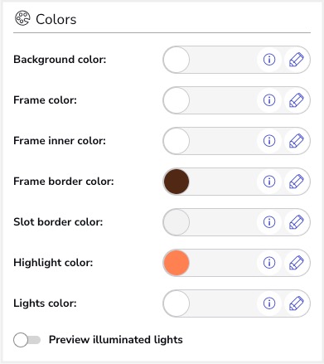
Task: Edit the Highlight color
Action: coord(297,263)
